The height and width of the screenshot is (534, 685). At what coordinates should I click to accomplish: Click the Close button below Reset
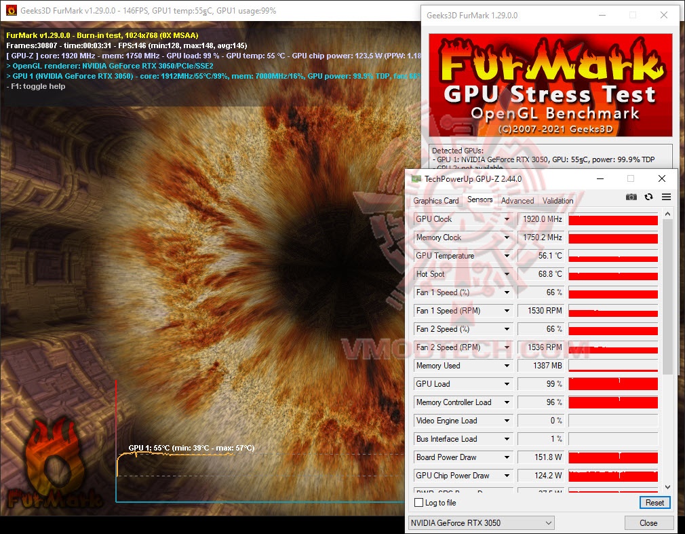point(648,522)
